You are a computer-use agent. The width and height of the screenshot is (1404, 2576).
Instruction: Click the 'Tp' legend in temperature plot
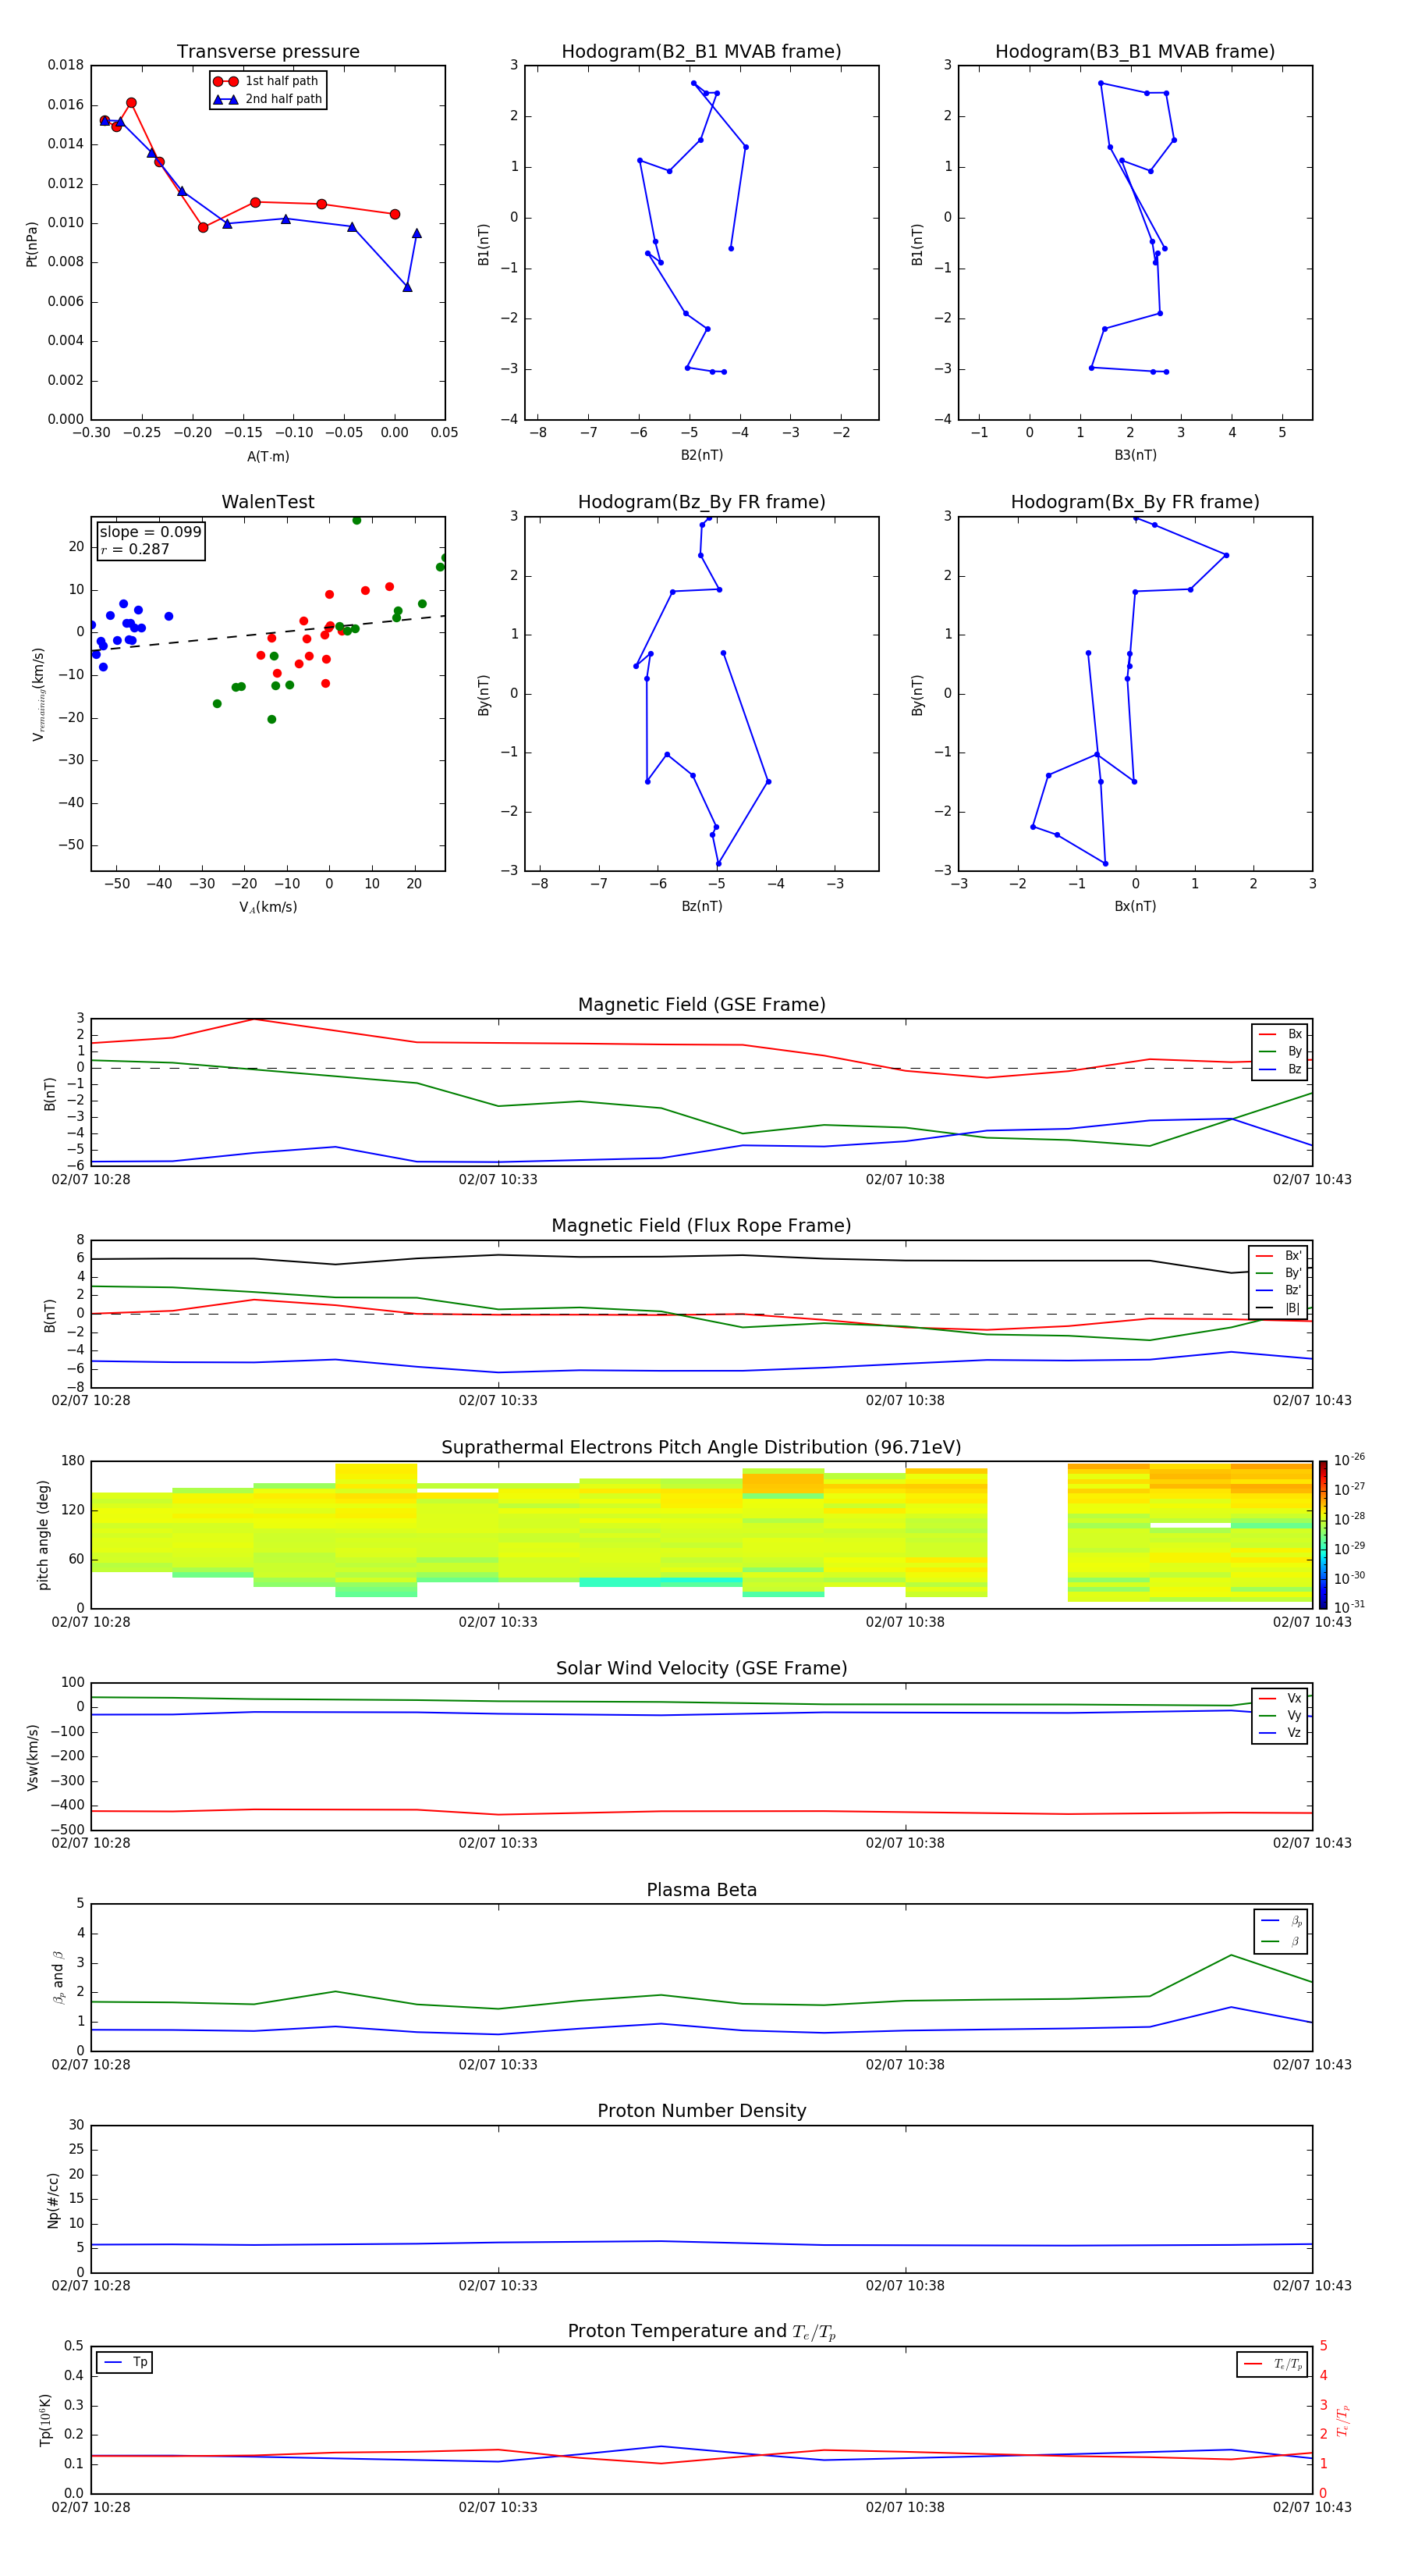125,2362
